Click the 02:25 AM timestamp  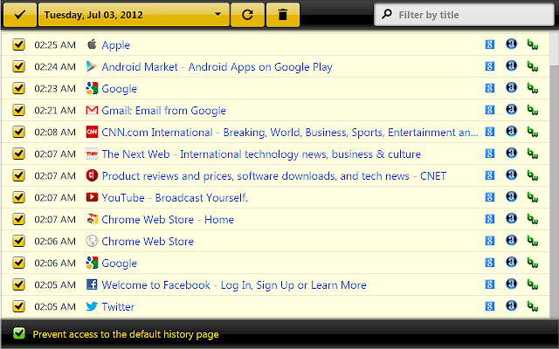[55, 45]
